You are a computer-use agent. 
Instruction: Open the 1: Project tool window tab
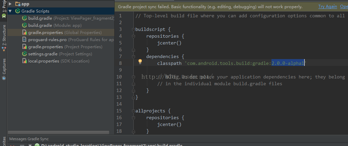point(4,9)
